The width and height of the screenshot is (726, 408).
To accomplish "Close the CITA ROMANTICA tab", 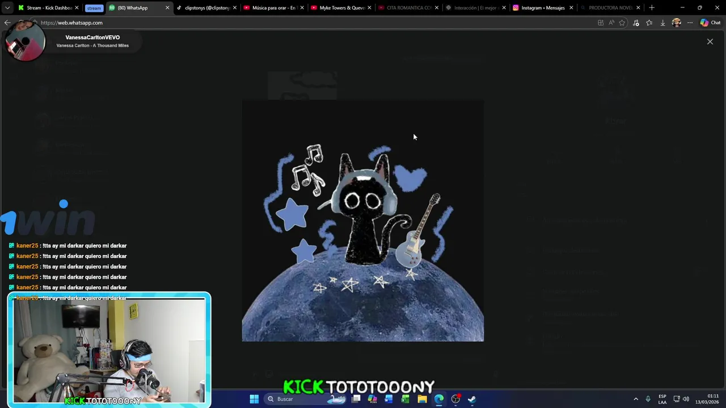I will click(x=436, y=8).
